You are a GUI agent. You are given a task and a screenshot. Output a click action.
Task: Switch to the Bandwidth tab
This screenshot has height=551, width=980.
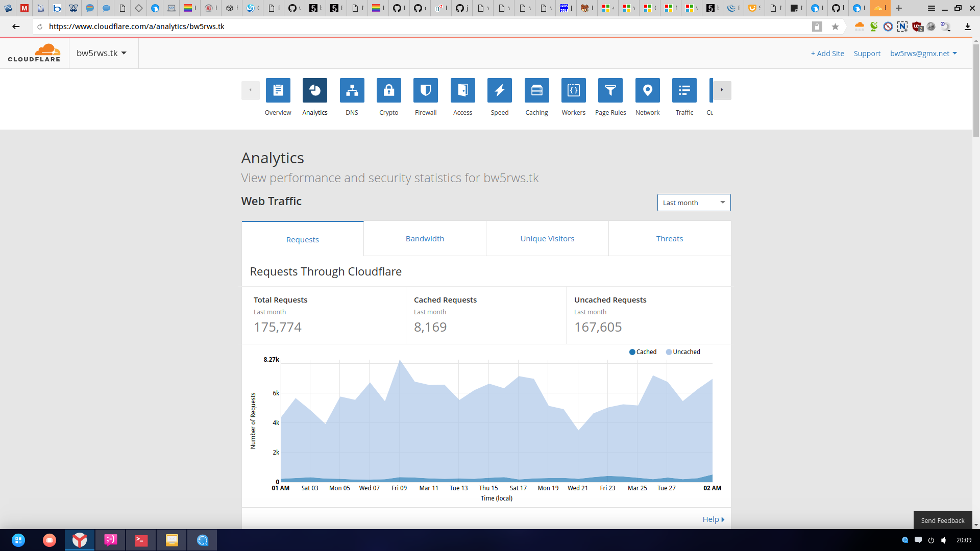pyautogui.click(x=425, y=239)
